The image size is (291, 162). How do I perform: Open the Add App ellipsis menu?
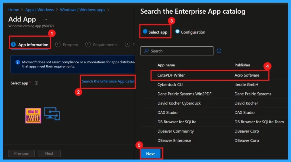[x=45, y=19]
